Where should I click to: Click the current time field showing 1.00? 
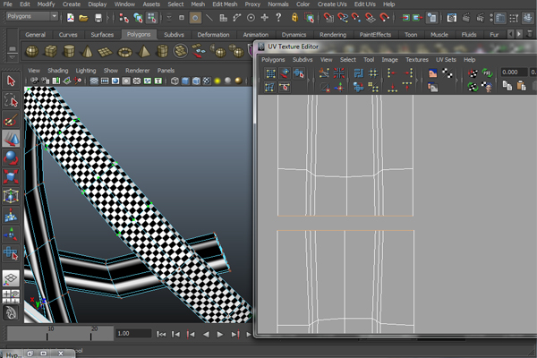tap(133, 333)
